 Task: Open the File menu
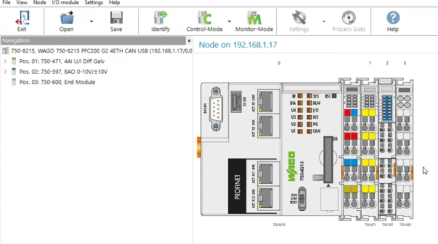[x=6, y=3]
